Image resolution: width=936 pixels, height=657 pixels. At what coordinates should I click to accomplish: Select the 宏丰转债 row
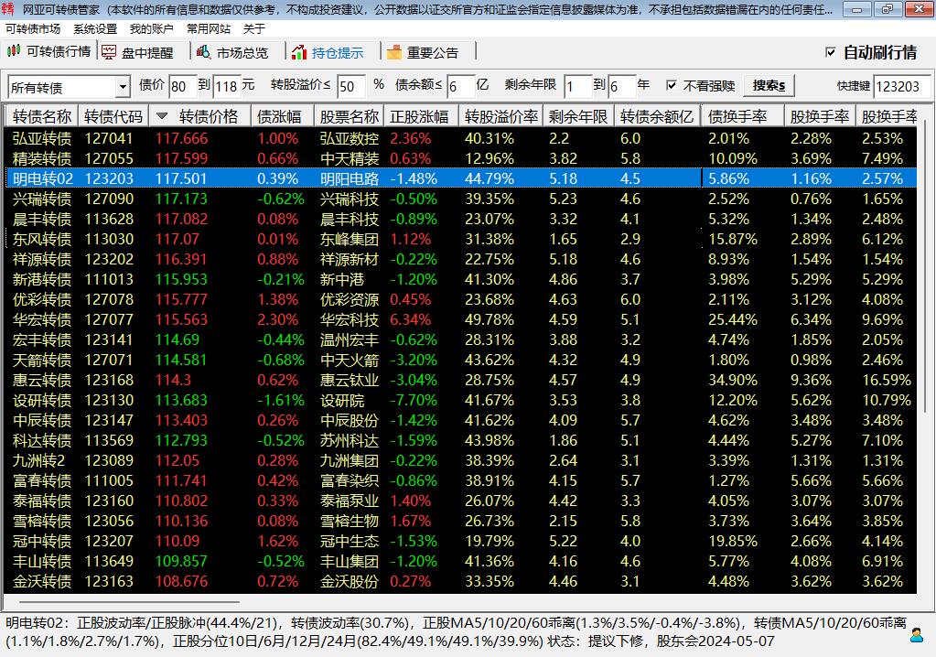click(x=461, y=340)
